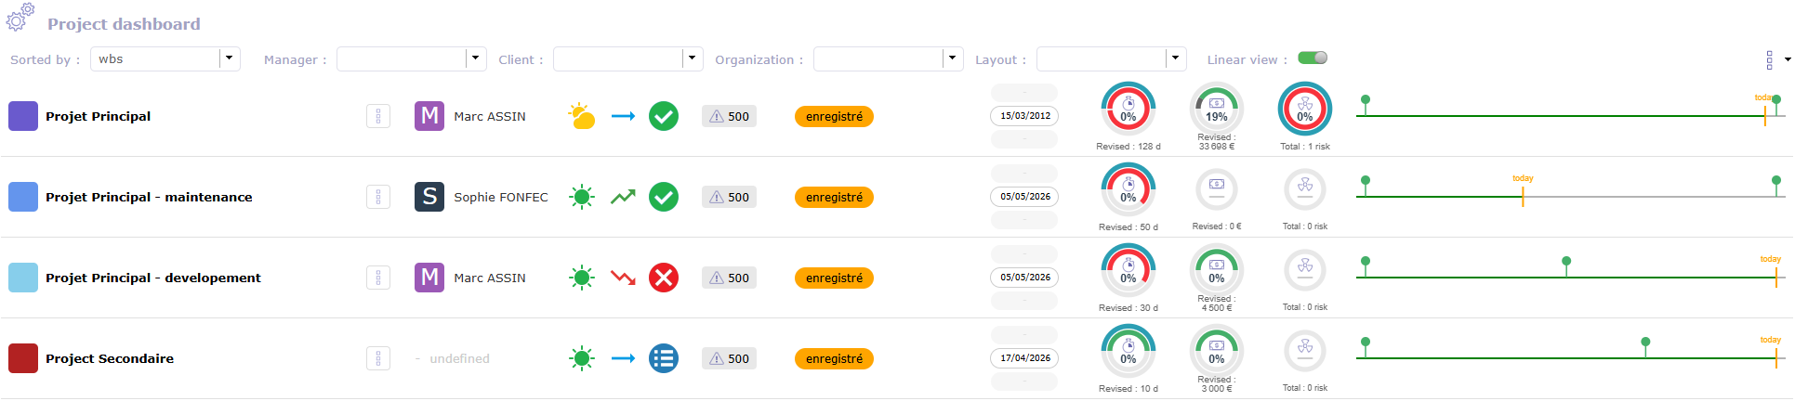This screenshot has height=401, width=1795.
Task: Click the 15/03/2012 date field
Action: [x=1025, y=116]
